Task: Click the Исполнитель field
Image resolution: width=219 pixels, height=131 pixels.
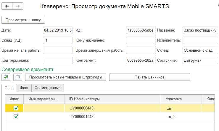Action: (x=200, y=40)
